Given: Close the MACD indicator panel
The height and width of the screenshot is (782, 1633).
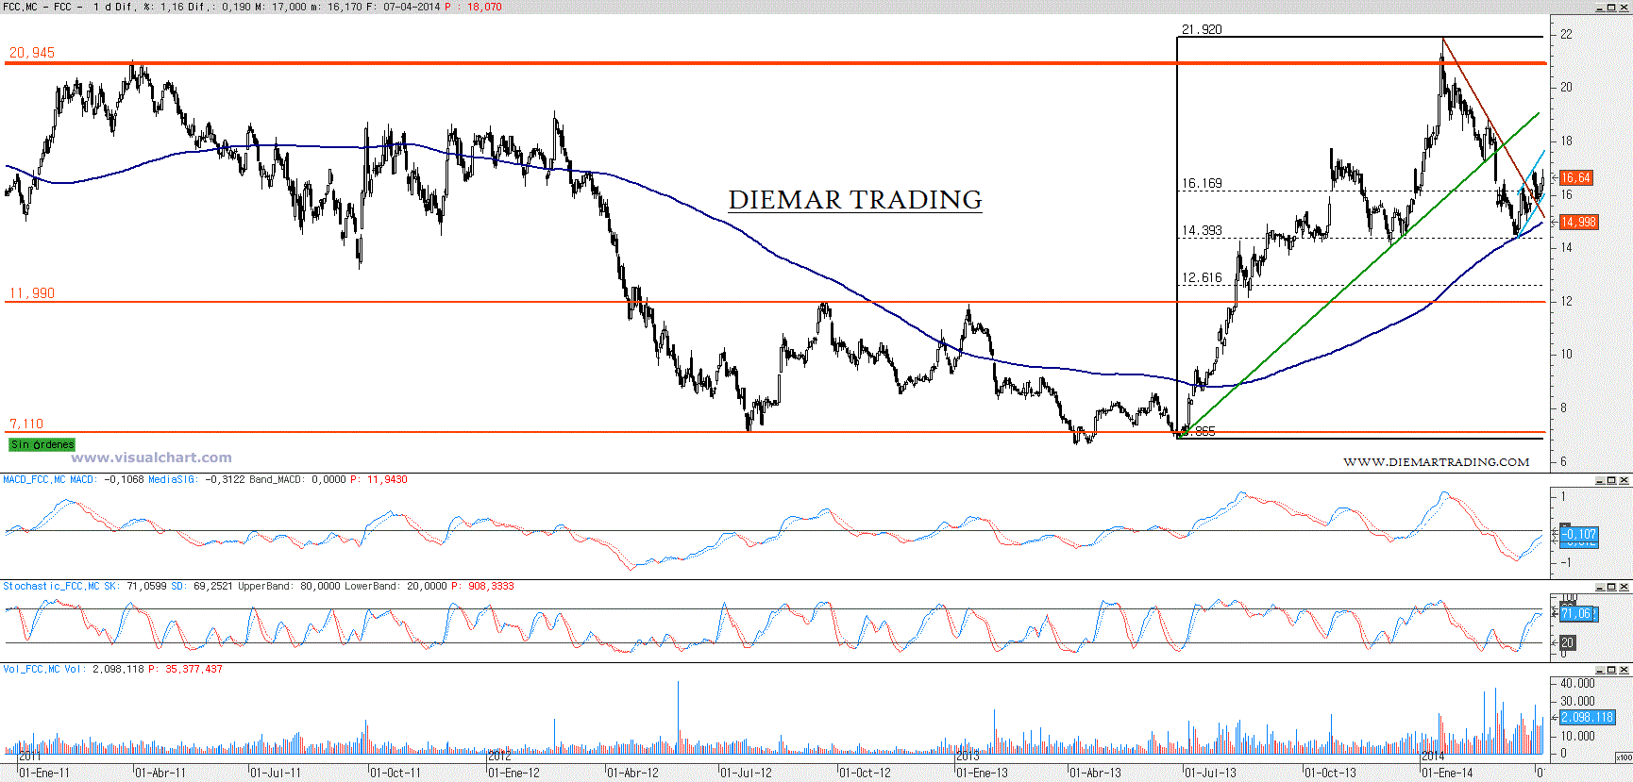Looking at the screenshot, I should tap(1625, 480).
